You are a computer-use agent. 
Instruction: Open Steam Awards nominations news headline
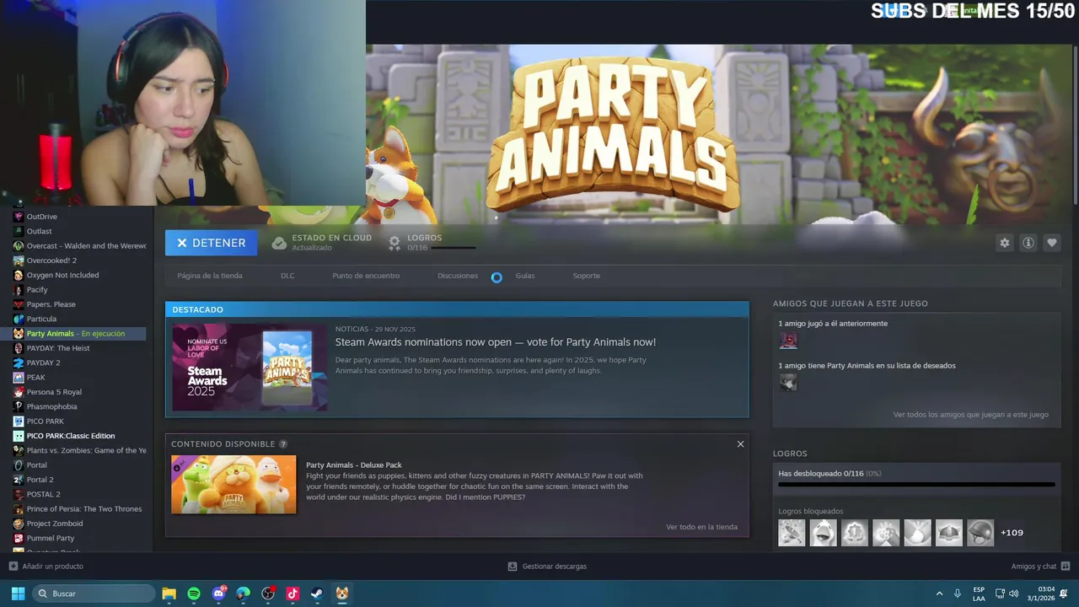496,342
